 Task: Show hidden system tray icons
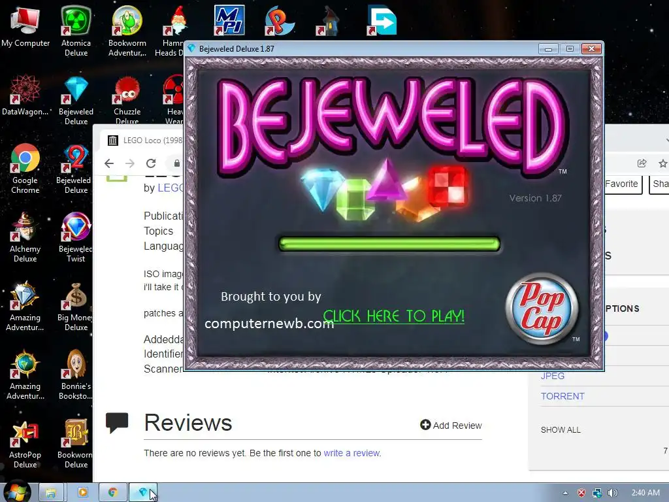point(565,493)
